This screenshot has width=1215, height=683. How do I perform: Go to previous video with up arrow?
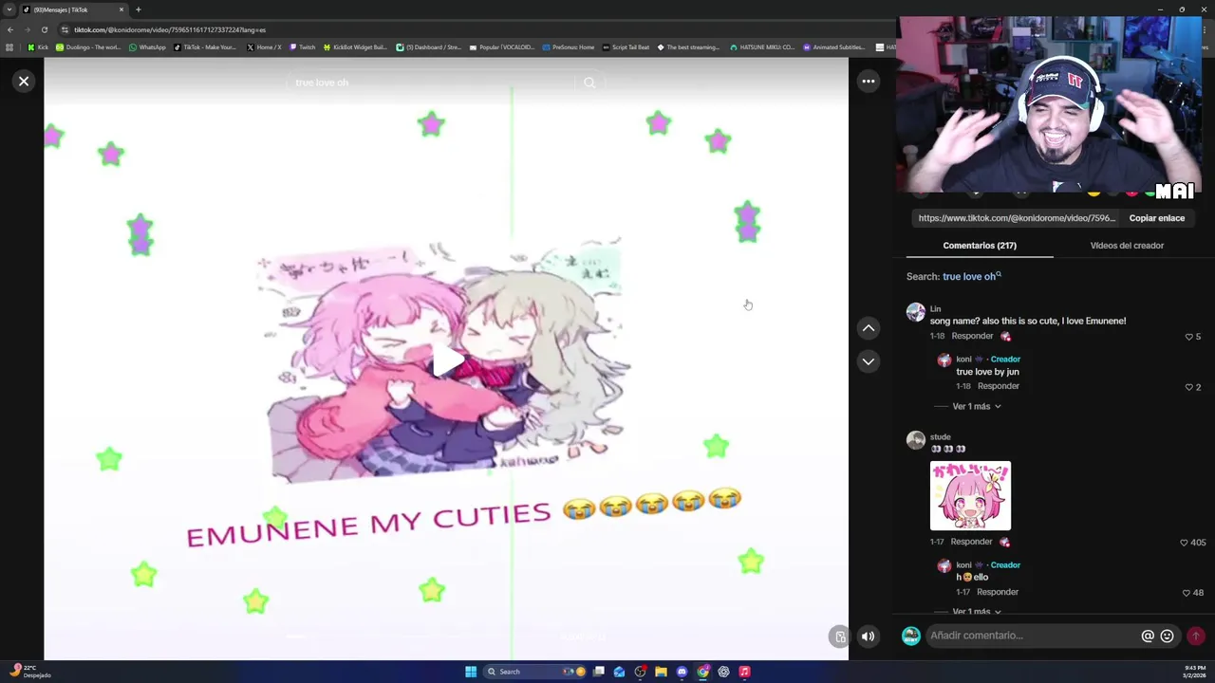(x=868, y=328)
